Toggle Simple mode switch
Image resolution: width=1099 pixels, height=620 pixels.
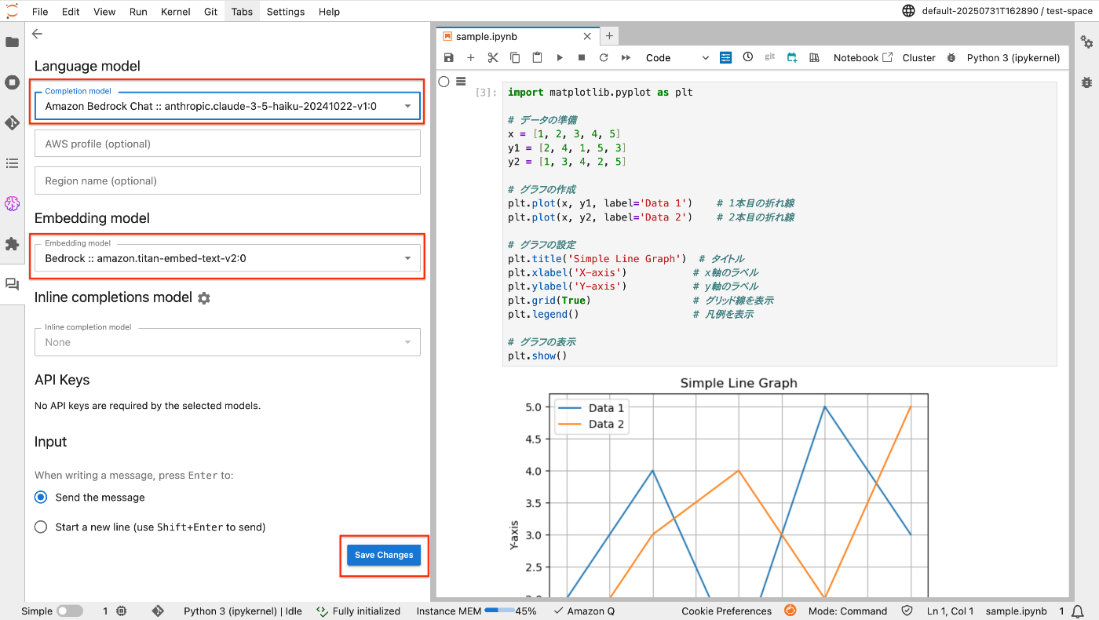70,611
